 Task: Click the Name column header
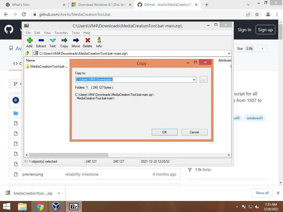[x=30, y=60]
